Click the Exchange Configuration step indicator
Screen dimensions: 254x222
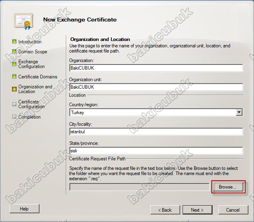point(14,64)
